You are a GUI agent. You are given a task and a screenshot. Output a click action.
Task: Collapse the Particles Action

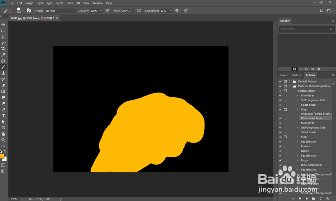coord(294,91)
